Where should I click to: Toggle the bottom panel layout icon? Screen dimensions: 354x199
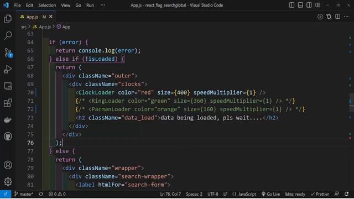(x=300, y=5)
